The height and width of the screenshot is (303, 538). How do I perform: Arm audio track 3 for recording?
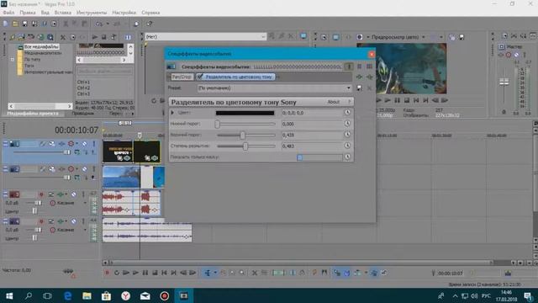pyautogui.click(x=41, y=194)
